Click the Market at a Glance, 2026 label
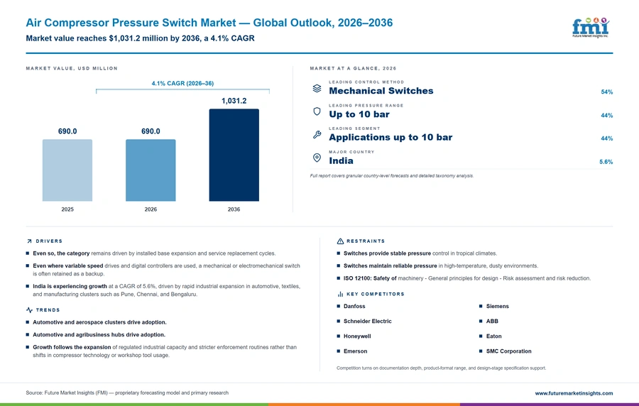Image resolution: width=639 pixels, height=406 pixels. [x=353, y=68]
